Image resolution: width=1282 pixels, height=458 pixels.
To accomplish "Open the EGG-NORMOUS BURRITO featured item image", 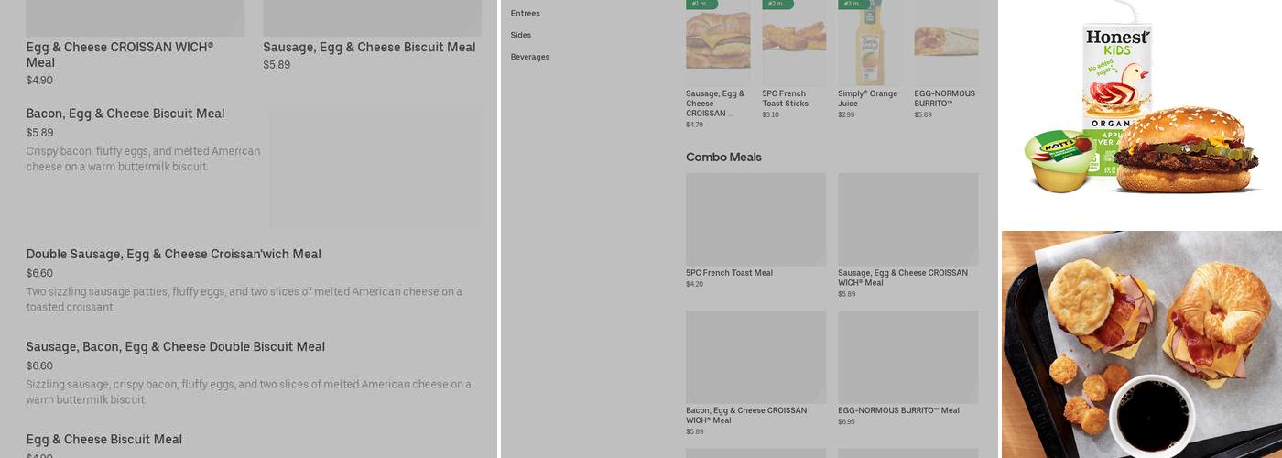I will (946, 43).
